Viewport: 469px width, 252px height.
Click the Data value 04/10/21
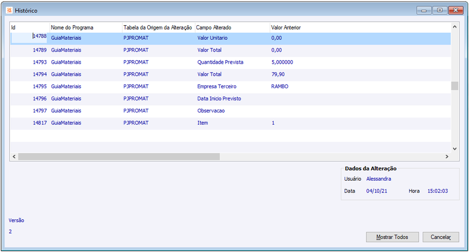(376, 191)
